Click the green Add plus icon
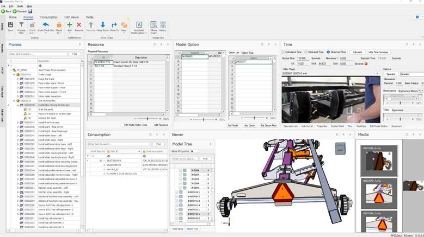Viewport: 424px width, 237px height. pos(69,26)
